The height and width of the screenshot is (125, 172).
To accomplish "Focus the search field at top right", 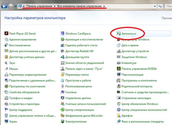I will click(169, 6).
